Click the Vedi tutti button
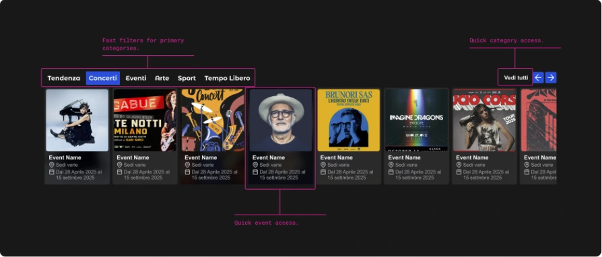Viewport: 602px width, 257px height. pyautogui.click(x=516, y=78)
